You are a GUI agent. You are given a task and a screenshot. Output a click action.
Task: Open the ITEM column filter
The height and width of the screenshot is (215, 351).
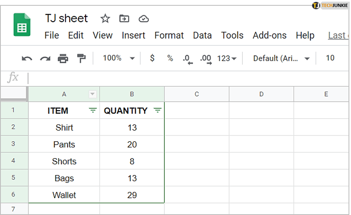tap(93, 110)
